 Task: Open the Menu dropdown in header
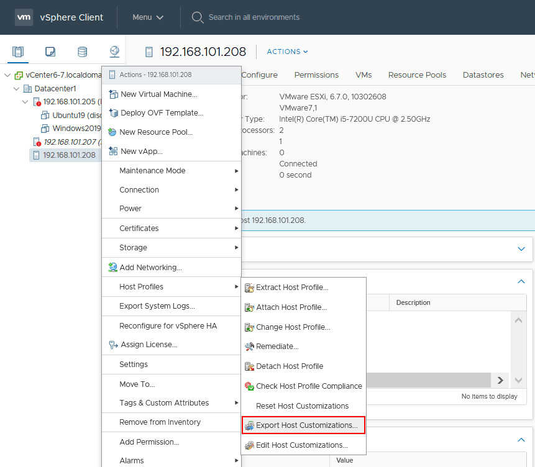148,17
